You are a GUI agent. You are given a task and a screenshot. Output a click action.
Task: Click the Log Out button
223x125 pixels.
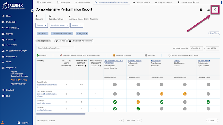(x=23, y=122)
